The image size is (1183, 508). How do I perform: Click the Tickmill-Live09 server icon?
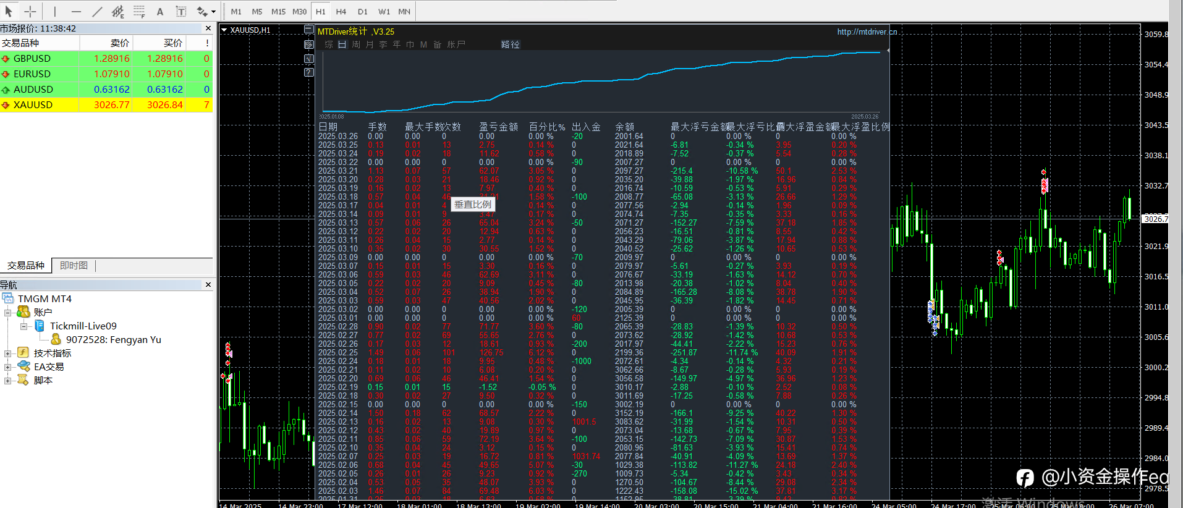(40, 326)
